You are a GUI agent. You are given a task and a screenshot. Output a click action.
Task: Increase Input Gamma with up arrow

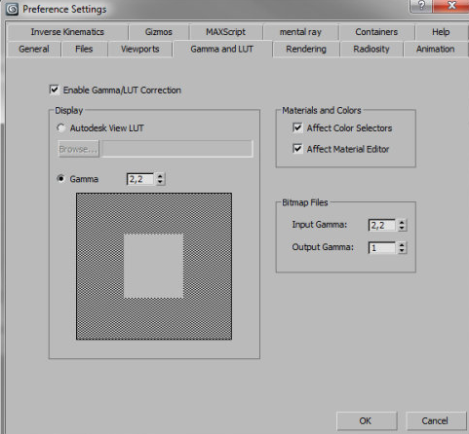click(402, 222)
